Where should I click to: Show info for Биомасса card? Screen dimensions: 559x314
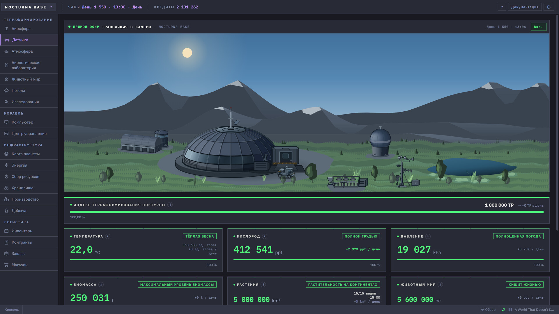click(101, 284)
